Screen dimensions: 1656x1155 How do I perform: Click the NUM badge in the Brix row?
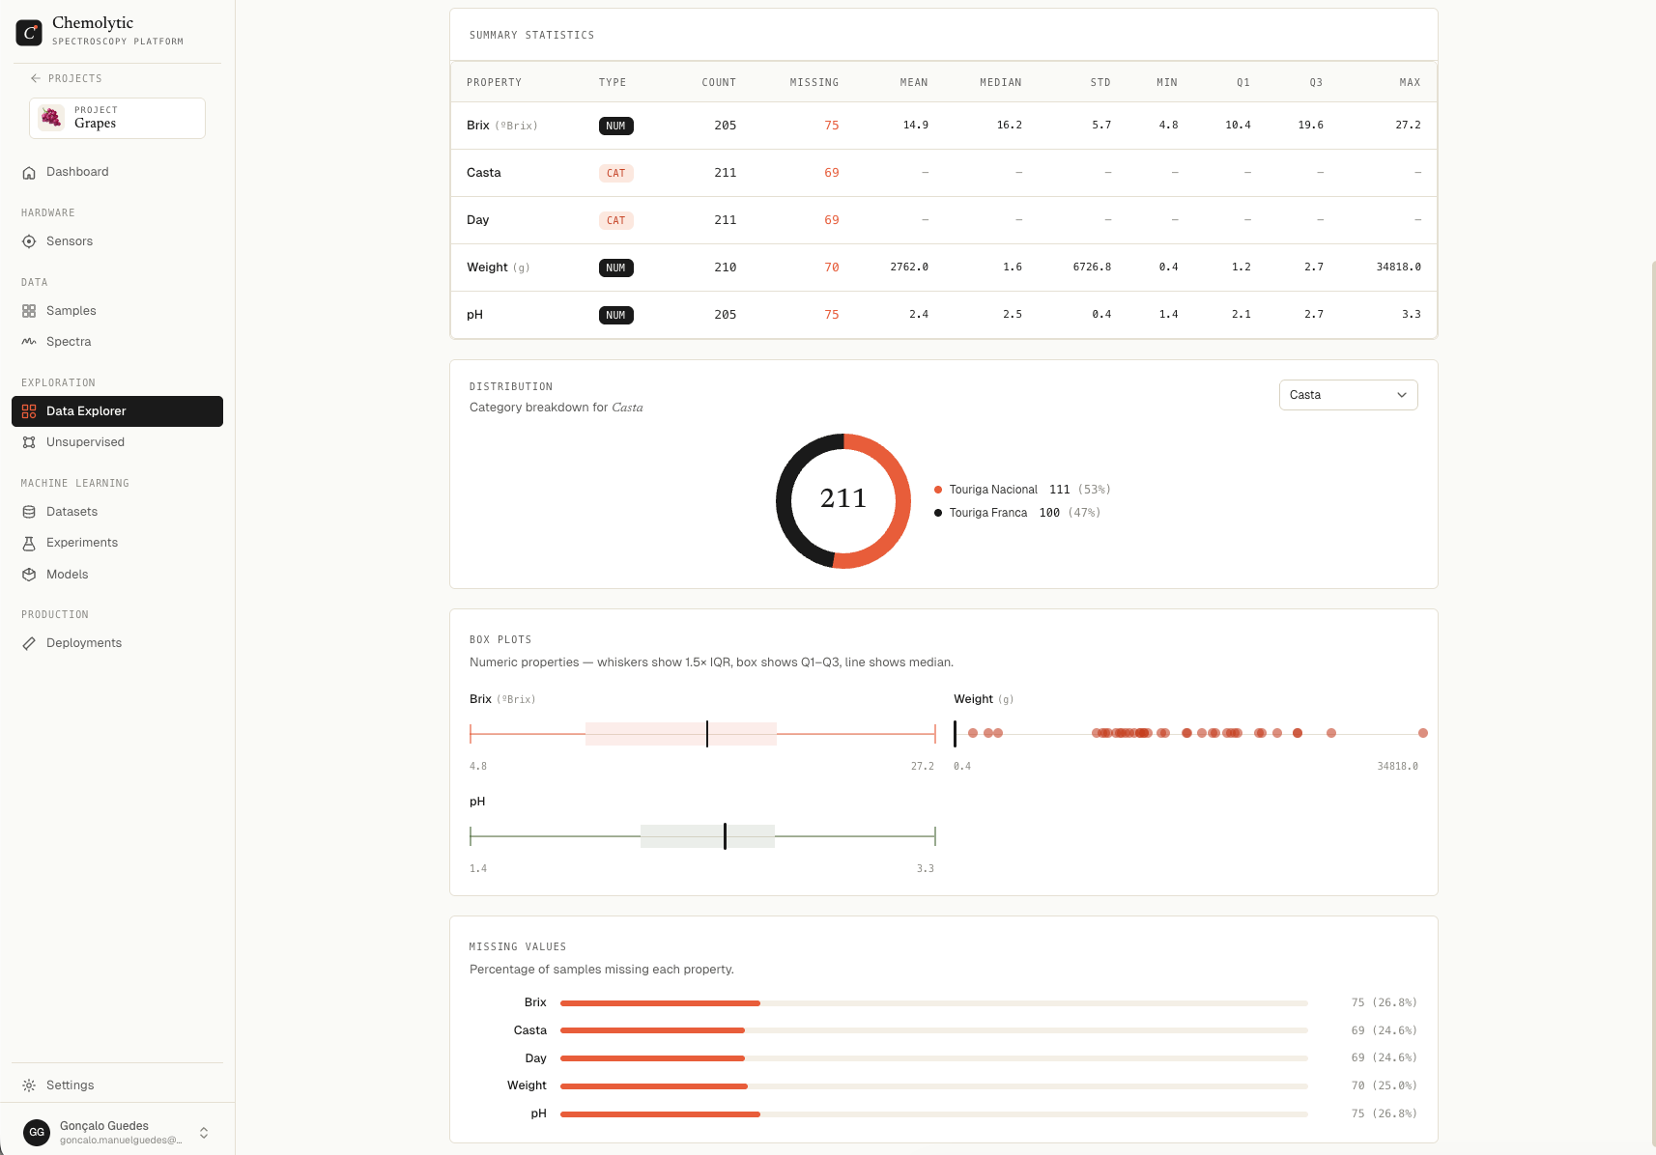tap(615, 127)
